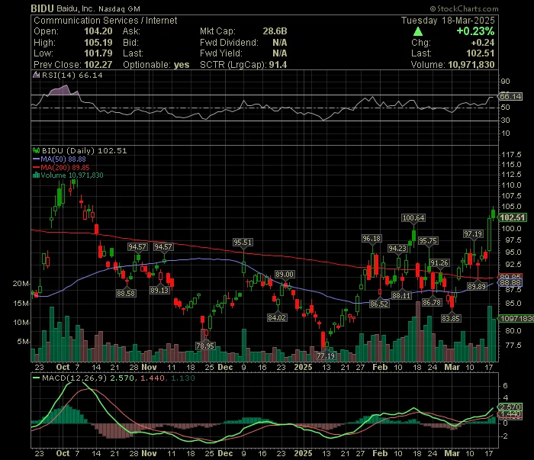534x460 pixels.
Task: Click the 1.440 tag on MACD axis
Action: tap(510, 414)
